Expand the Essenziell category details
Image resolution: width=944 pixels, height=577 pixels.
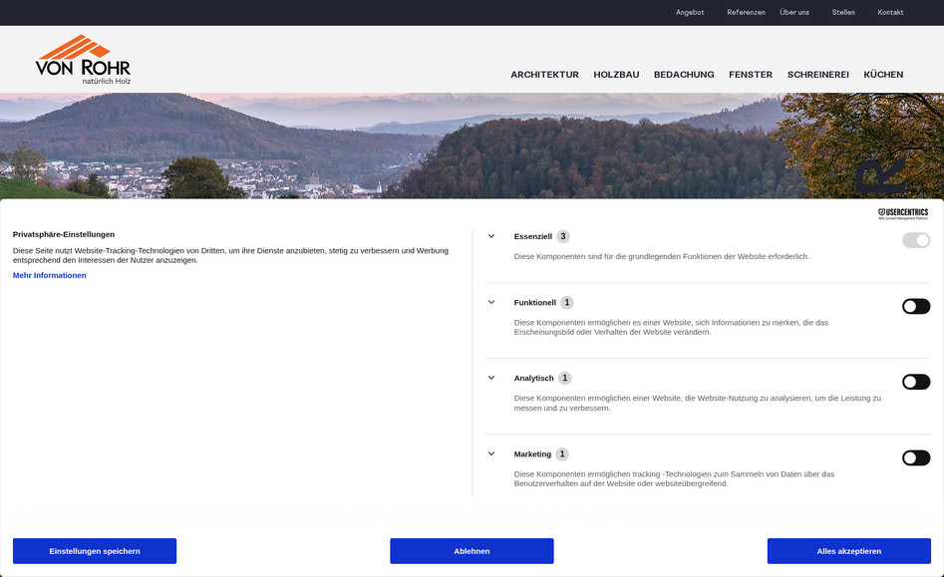[x=490, y=236]
